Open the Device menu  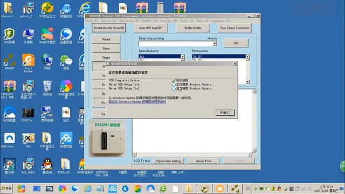point(109,20)
